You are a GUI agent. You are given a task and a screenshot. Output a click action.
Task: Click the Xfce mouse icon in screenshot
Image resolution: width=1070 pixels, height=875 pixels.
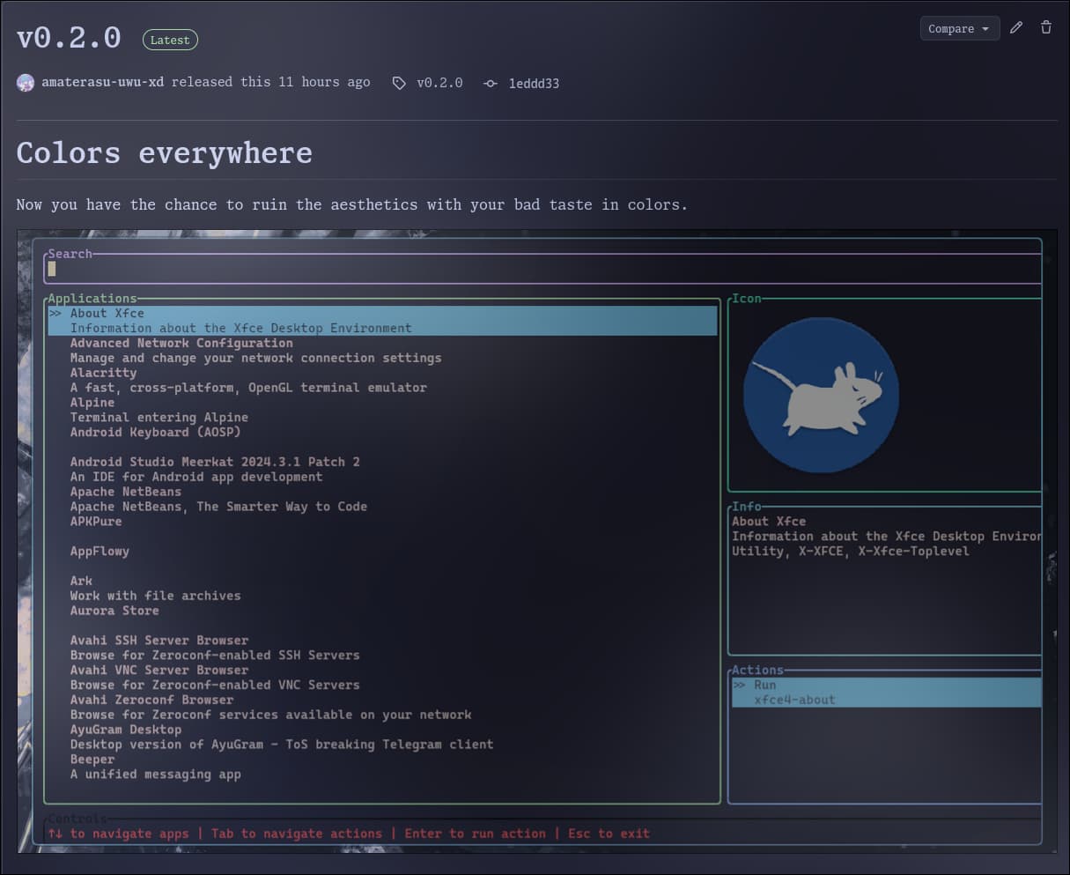(x=821, y=394)
